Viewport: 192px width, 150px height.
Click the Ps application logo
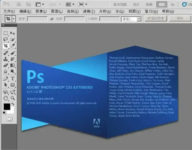point(6,4)
